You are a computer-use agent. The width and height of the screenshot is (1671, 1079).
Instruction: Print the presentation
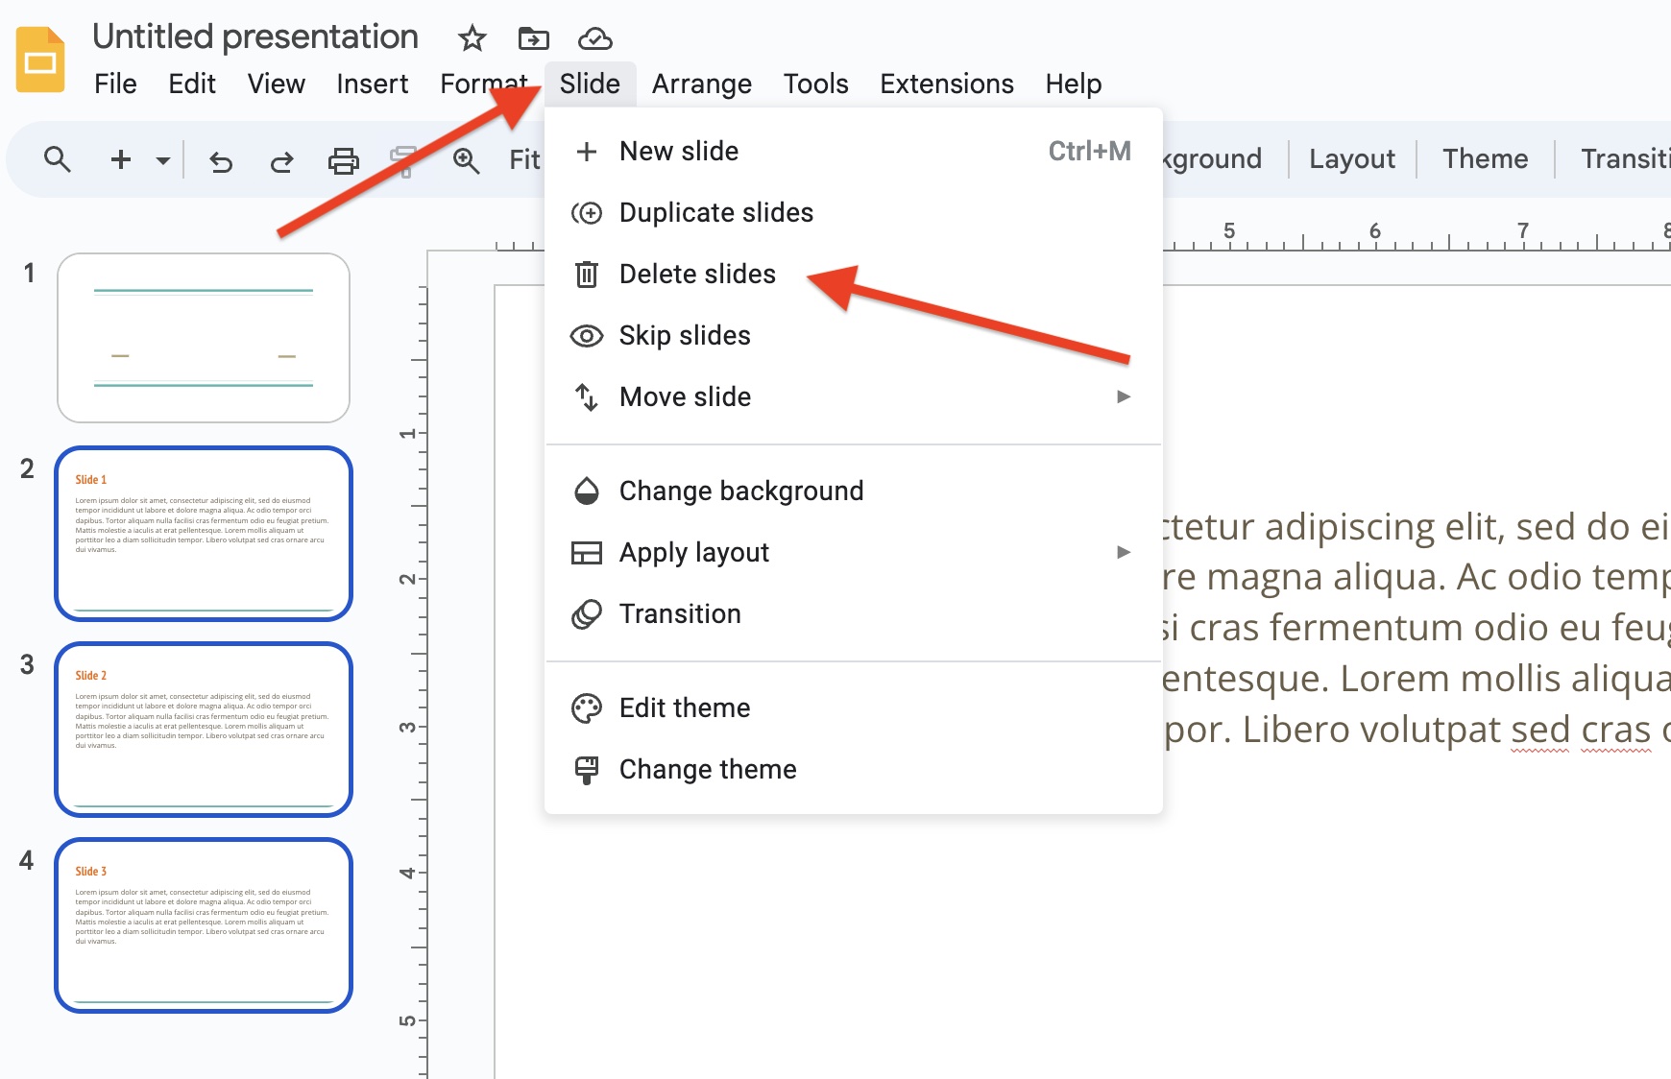click(x=343, y=161)
